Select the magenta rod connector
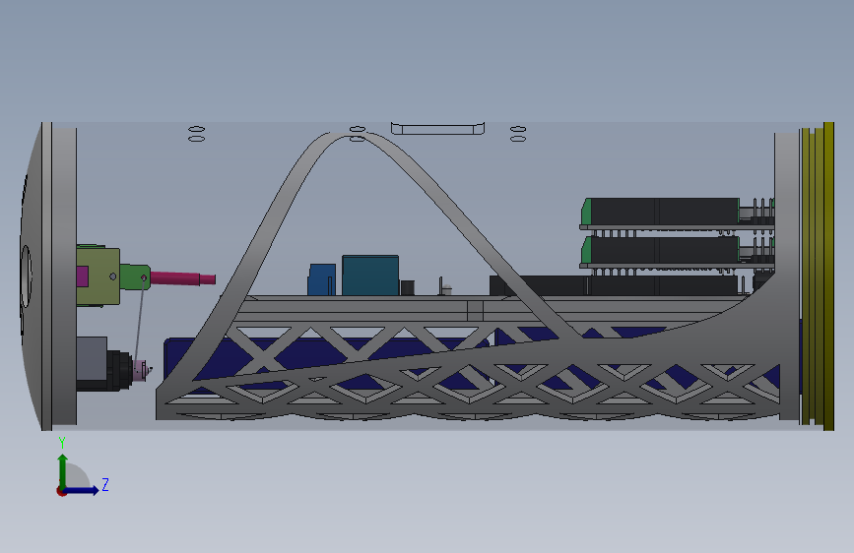 click(x=182, y=278)
